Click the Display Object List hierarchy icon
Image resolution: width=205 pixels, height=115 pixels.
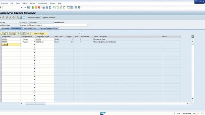(x=18, y=18)
